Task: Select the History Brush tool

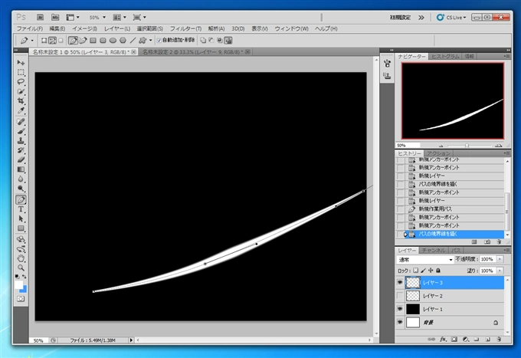Action: pos(21,150)
